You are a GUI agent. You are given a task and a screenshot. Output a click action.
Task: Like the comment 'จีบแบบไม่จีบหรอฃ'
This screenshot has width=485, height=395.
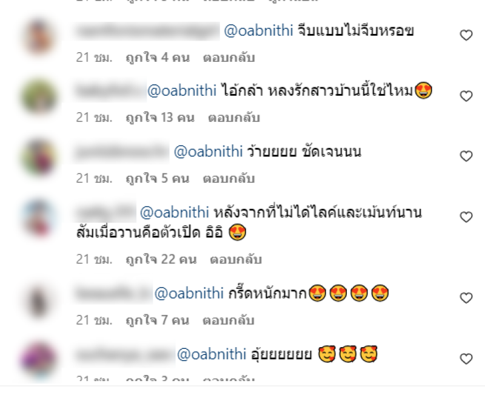[466, 35]
